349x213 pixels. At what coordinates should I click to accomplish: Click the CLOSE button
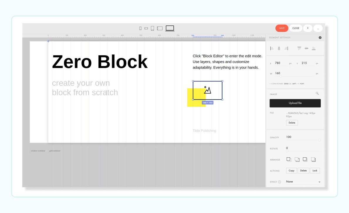[x=296, y=28]
